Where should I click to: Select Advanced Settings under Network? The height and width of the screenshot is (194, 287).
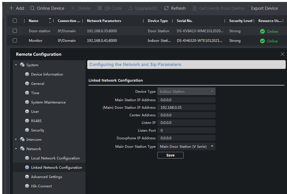click(x=46, y=177)
